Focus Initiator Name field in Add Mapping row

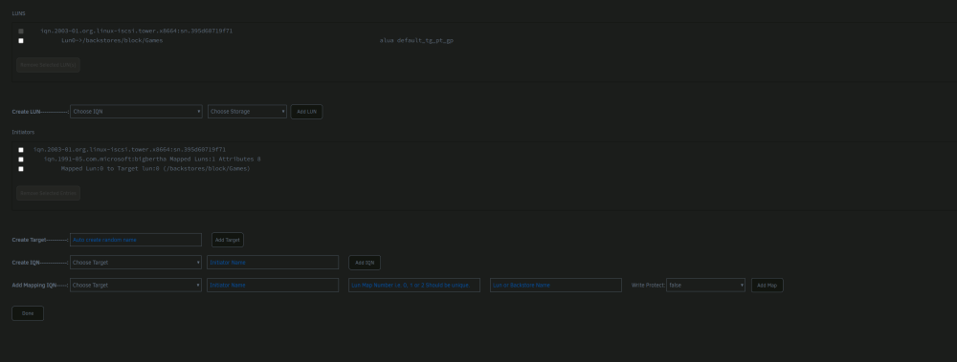point(273,286)
